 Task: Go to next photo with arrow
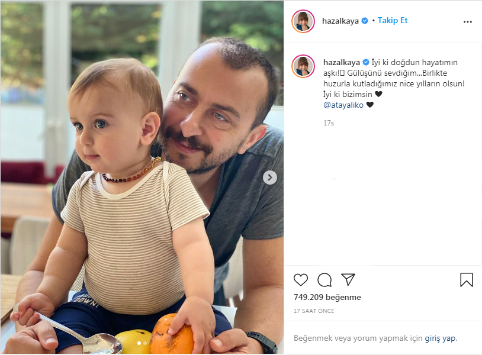270,177
